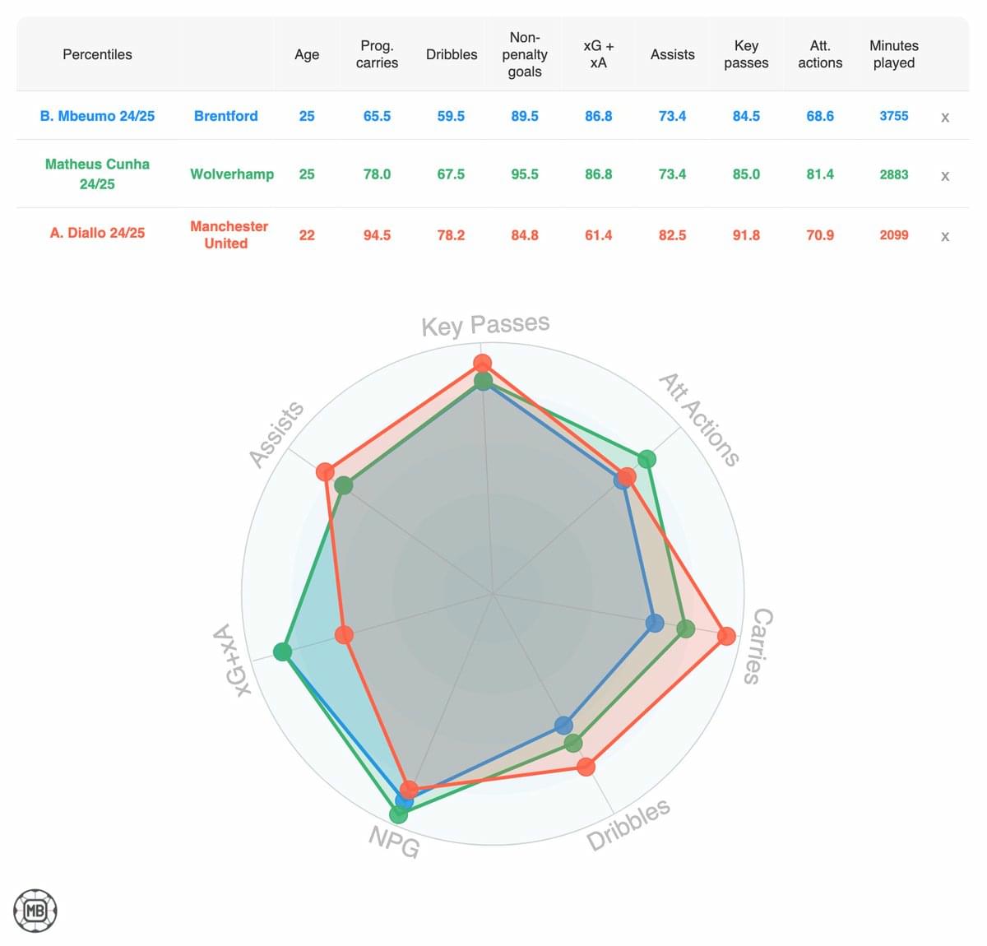Click the green Cunha point on Att Actions axis

(646, 459)
